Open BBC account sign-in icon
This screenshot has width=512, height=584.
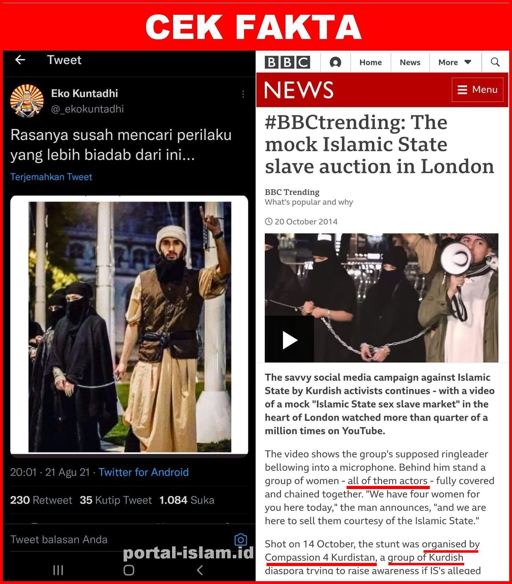point(335,62)
